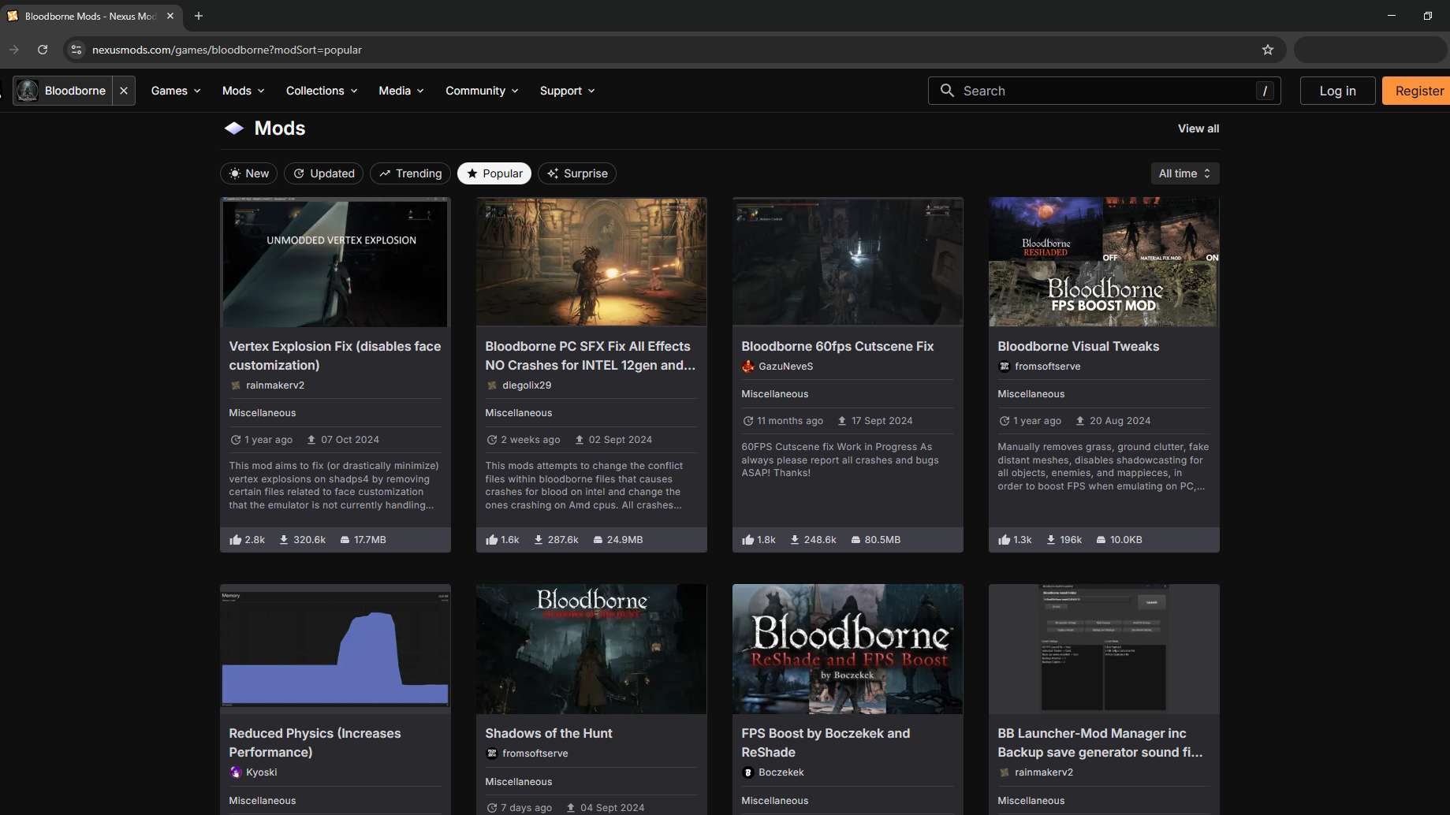Click the forward navigation arrow
The image size is (1450, 815).
[x=14, y=50]
